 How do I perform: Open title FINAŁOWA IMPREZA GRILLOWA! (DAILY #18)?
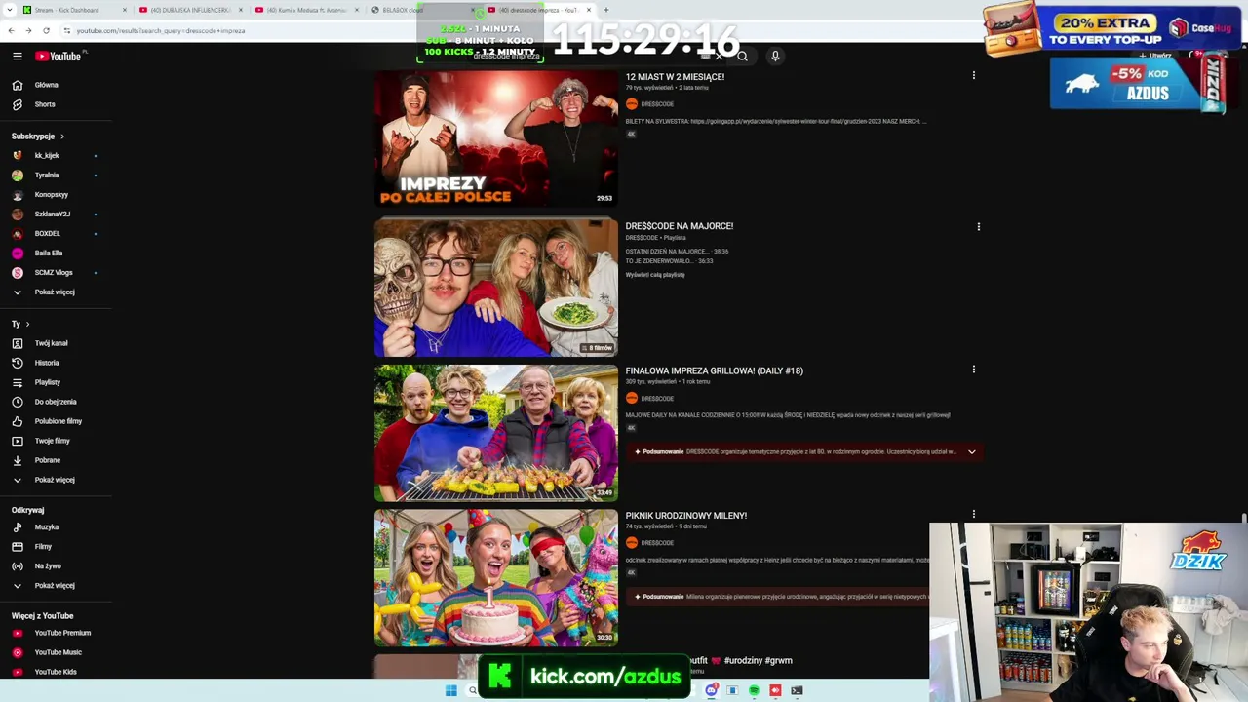[x=715, y=370]
